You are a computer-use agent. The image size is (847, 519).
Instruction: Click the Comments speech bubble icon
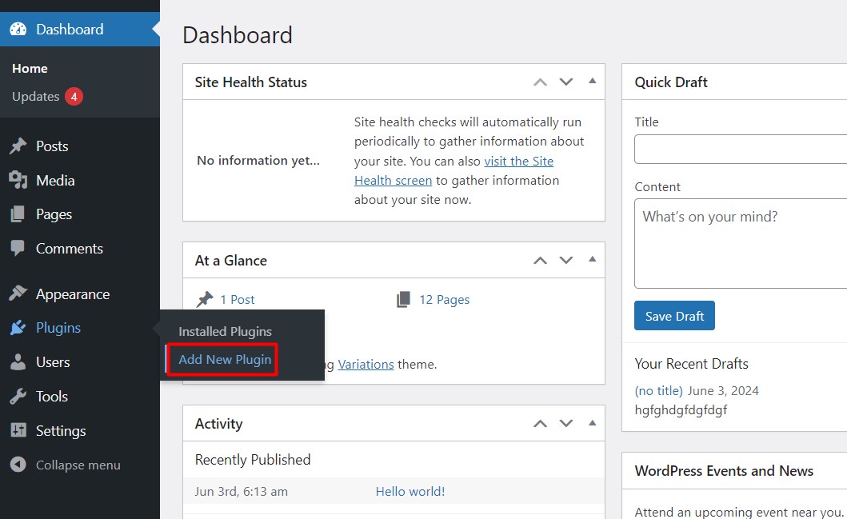(18, 249)
